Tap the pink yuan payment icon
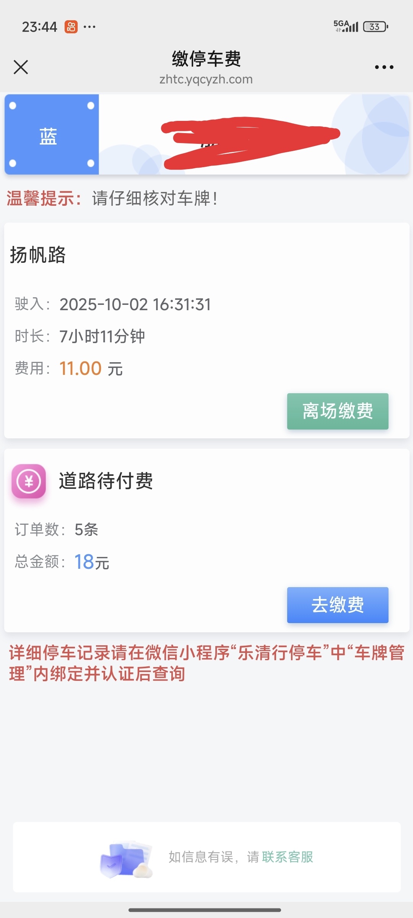Image resolution: width=413 pixels, height=918 pixels. point(29,481)
